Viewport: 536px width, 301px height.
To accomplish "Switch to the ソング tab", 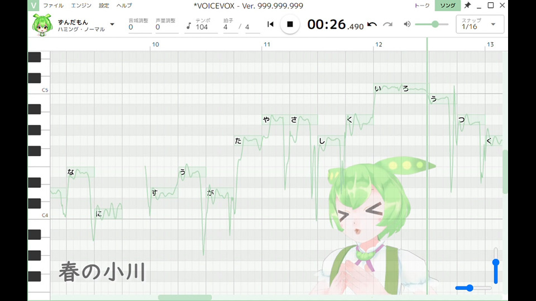I will (x=447, y=6).
